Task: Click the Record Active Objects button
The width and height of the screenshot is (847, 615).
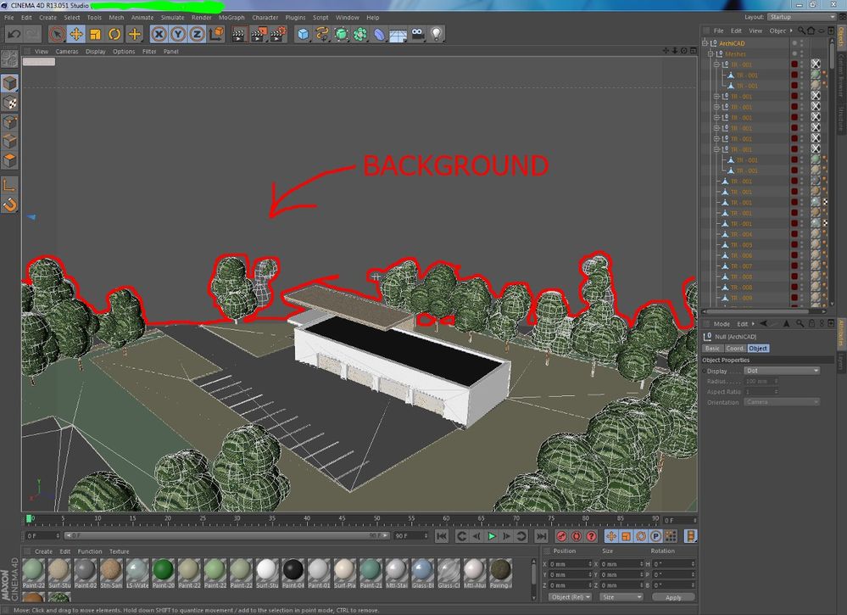Action: coord(562,536)
